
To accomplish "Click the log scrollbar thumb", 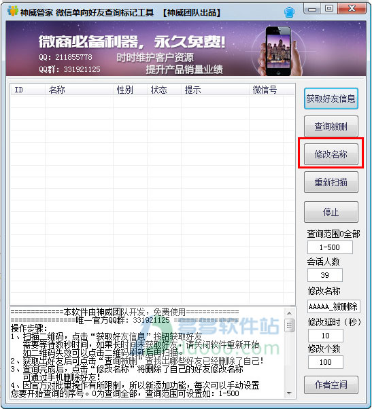I will click(x=289, y=325).
